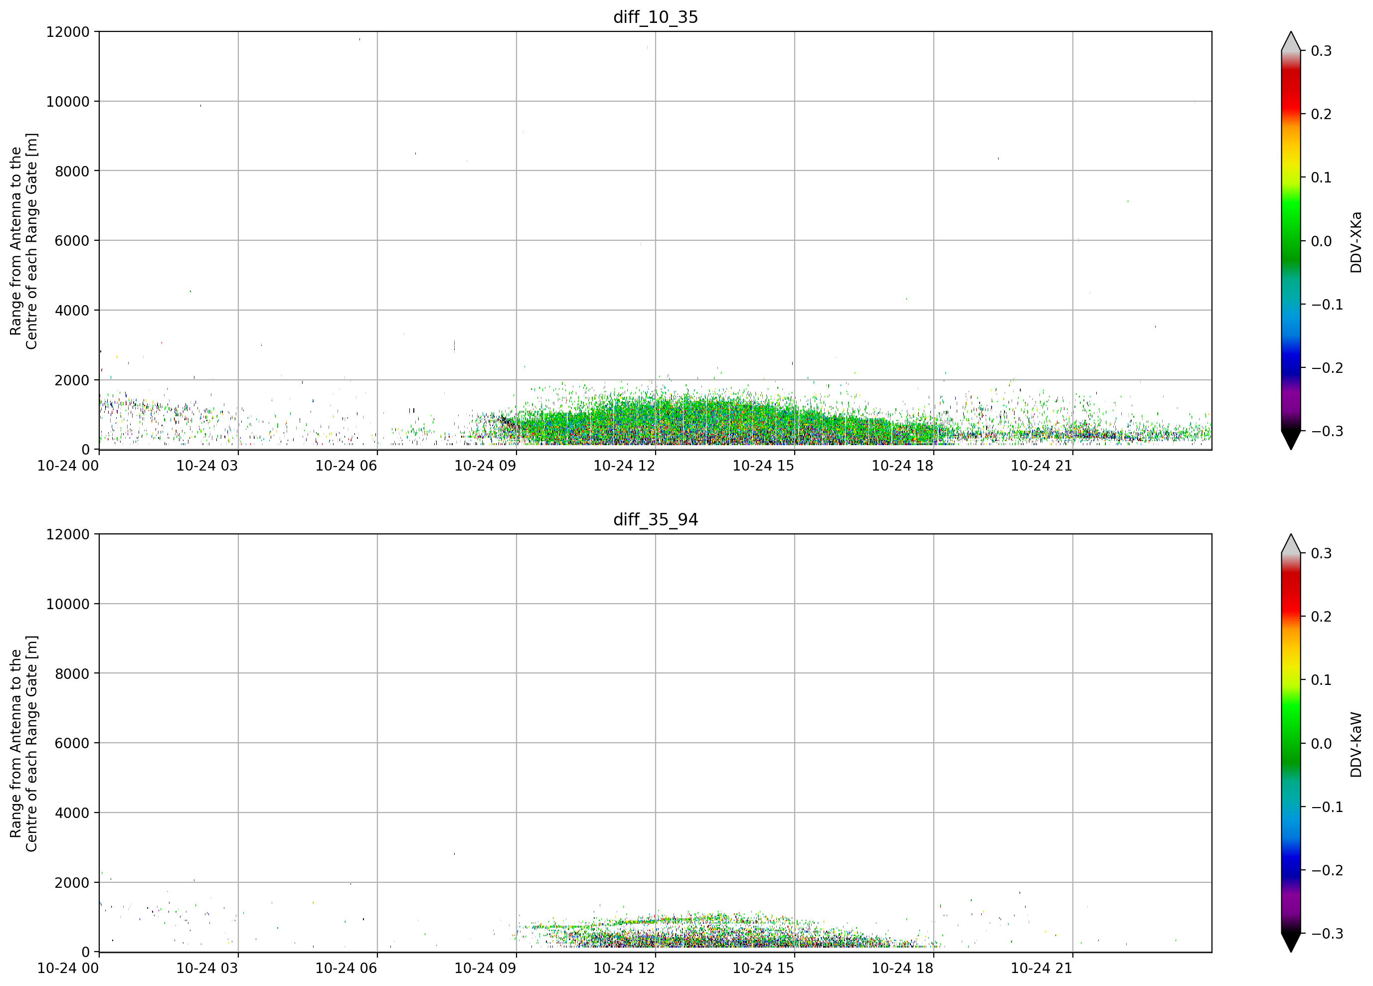Click top colorbar tick value 0.2
Image resolution: width=1373 pixels, height=986 pixels.
[1322, 114]
